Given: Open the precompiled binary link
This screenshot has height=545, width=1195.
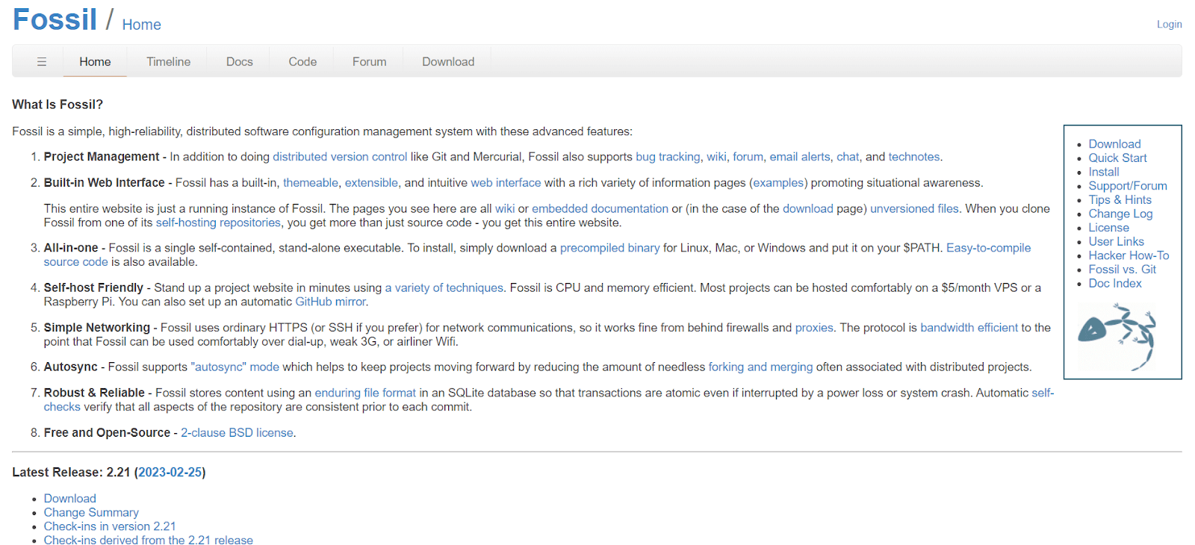Looking at the screenshot, I should 609,248.
